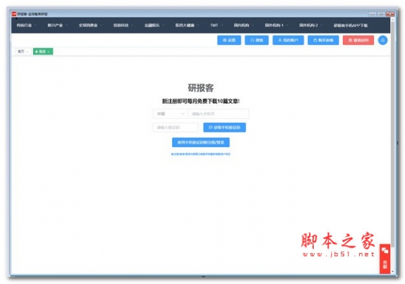
Task: Expand the 全球消费业 menu
Action: [x=90, y=26]
